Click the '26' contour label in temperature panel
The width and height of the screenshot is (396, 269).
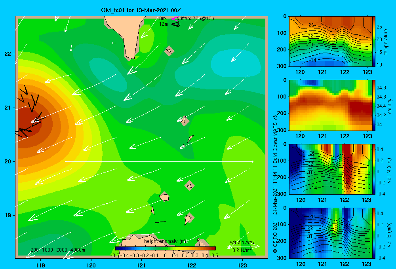tap(311, 25)
